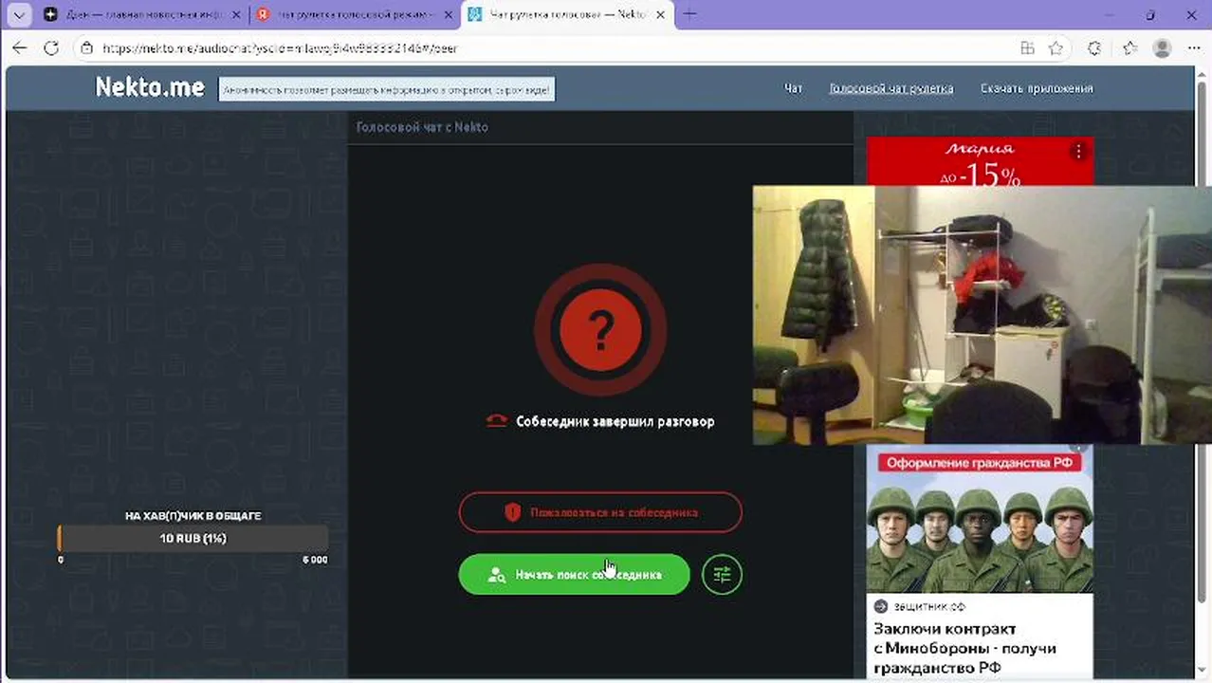Open Голосовой чат рулетка link

tap(891, 88)
